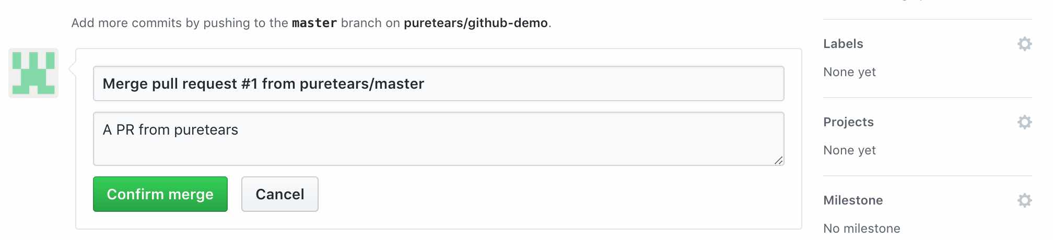
Task: Click the green identicon user avatar
Action: coord(33,73)
